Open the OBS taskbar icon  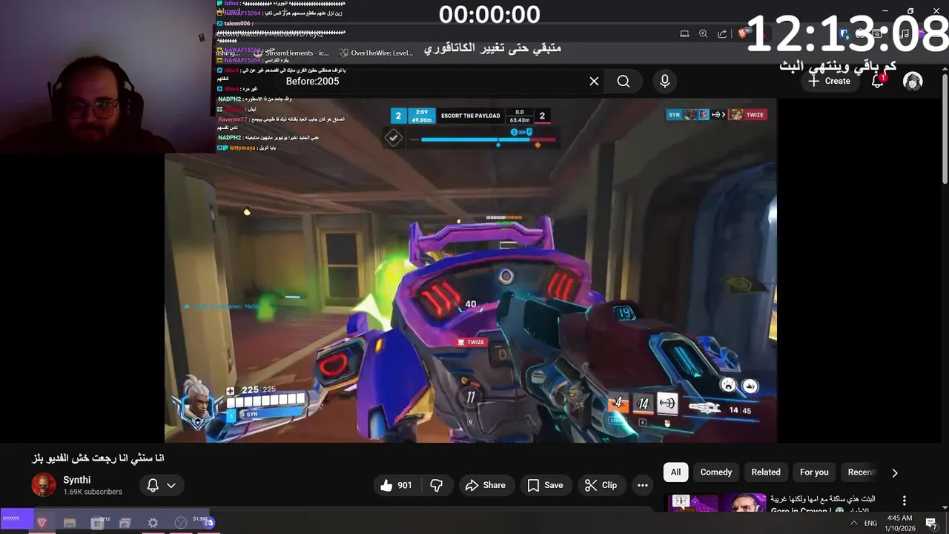[x=181, y=523]
